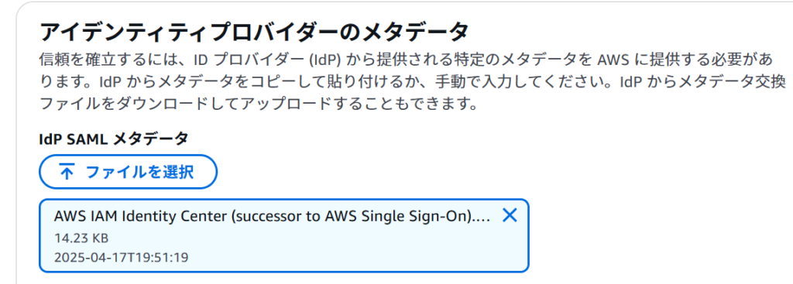Click the description line starting ファイルをダウンロード
The image size is (793, 284).
(x=259, y=104)
